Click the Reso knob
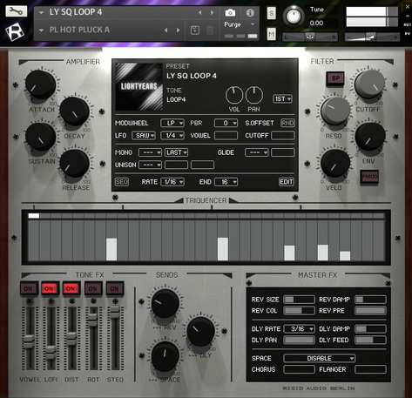The width and height of the screenshot is (412, 398). (x=335, y=111)
